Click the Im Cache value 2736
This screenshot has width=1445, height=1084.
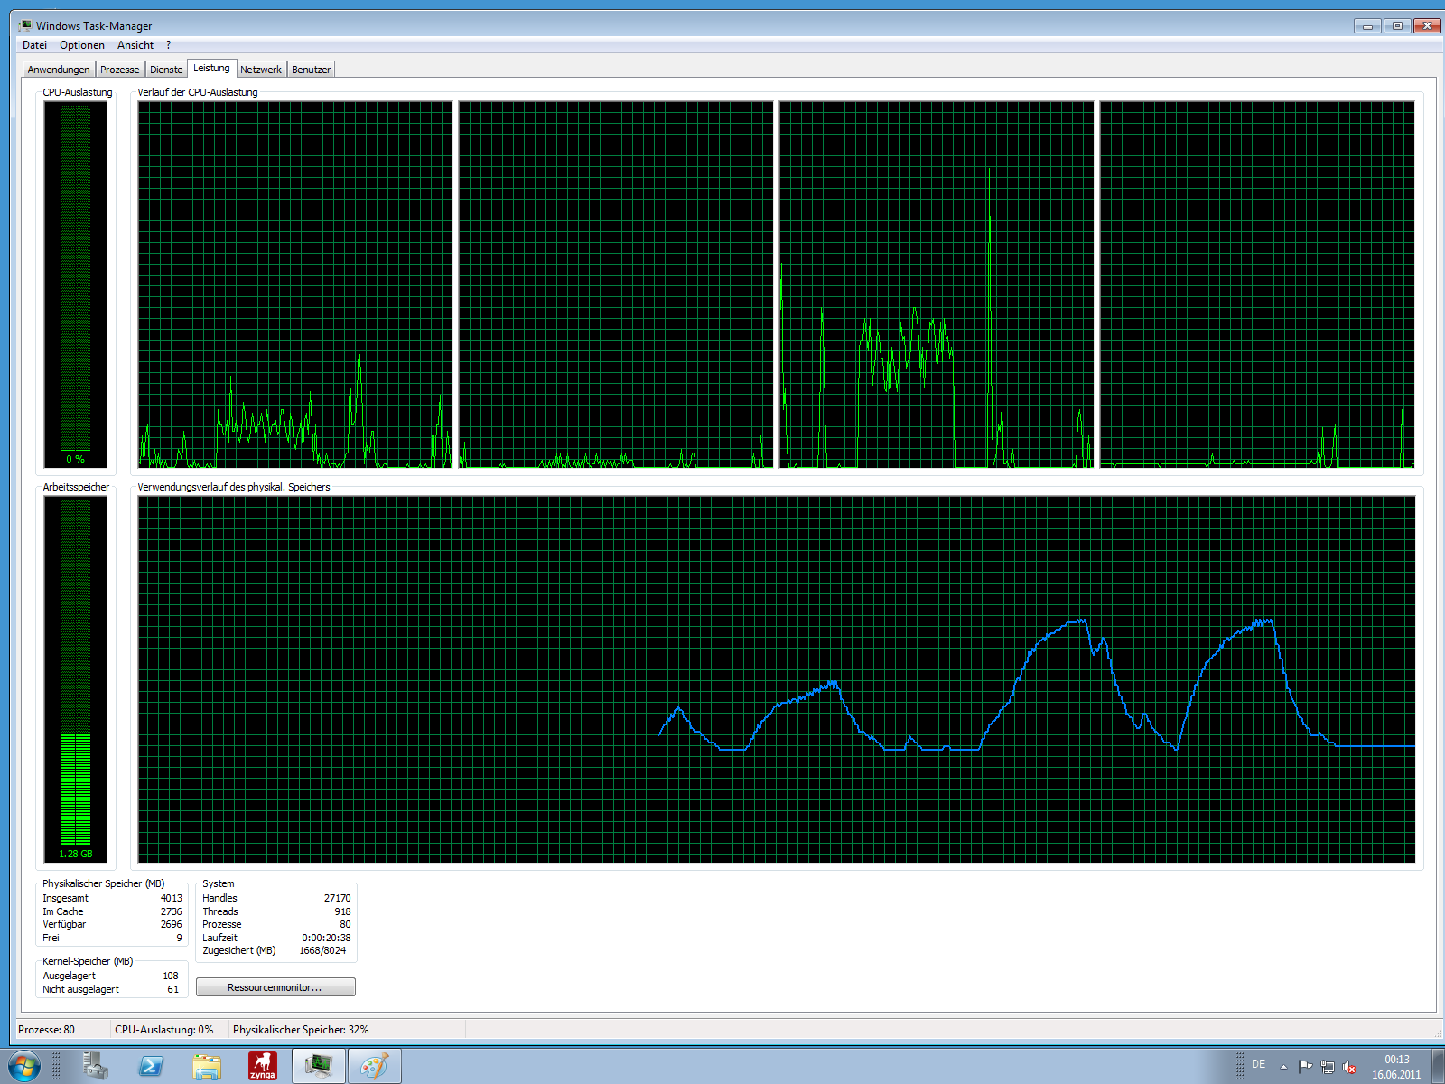[x=172, y=911]
